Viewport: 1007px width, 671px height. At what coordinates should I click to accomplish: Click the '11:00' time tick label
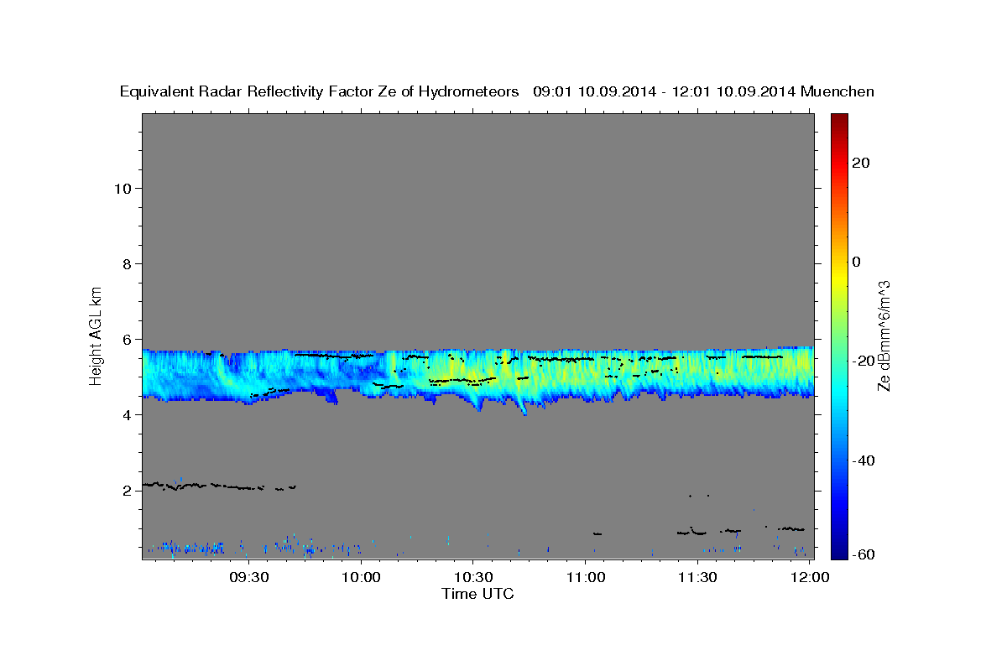[586, 577]
